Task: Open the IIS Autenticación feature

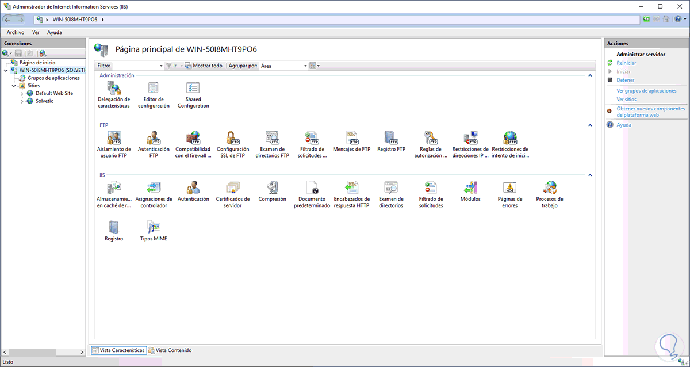Action: 193,191
